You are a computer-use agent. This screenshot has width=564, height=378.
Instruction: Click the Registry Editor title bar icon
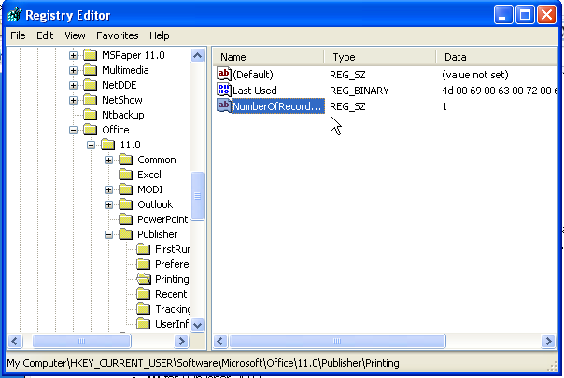point(14,15)
